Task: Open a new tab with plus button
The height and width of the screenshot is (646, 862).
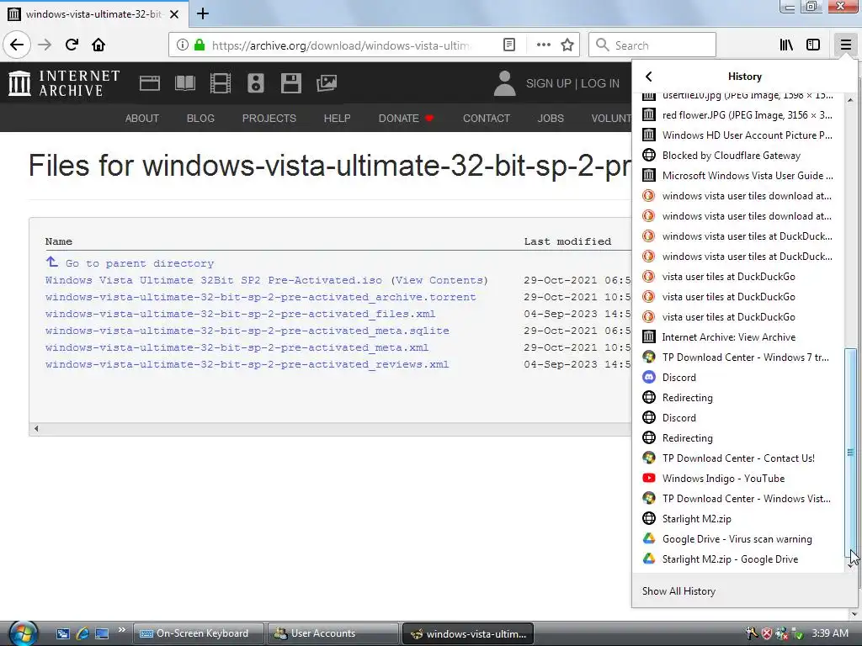Action: (203, 13)
